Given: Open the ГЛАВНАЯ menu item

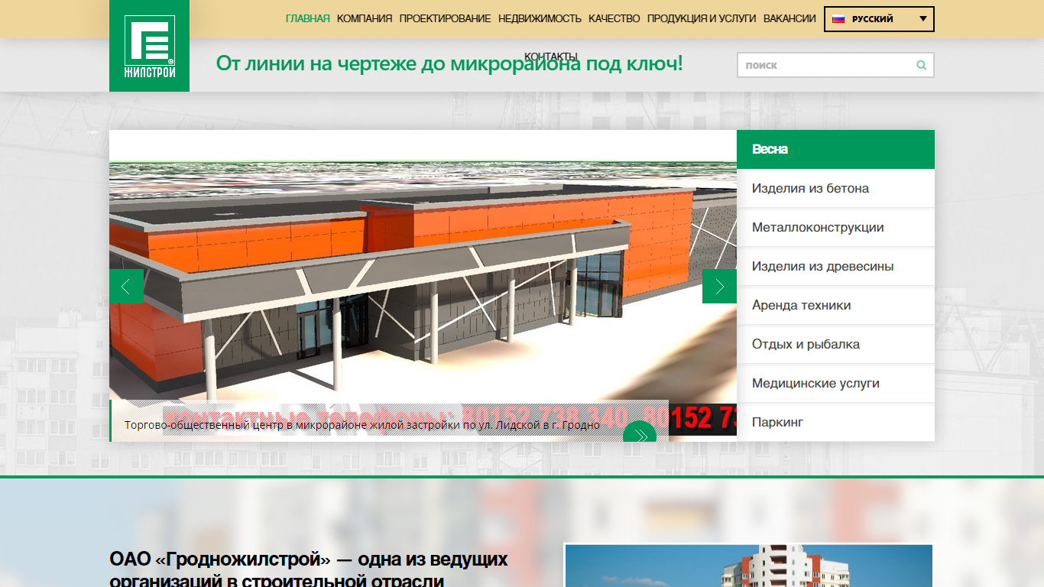Looking at the screenshot, I should (x=308, y=18).
